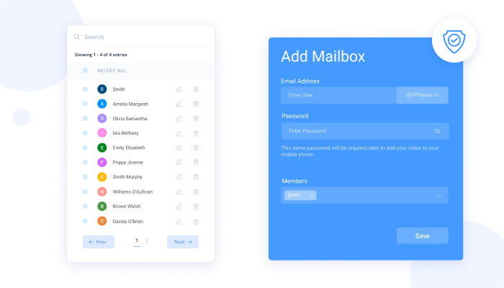Click the Next pagination button
Screen dimensions: 504x288
(x=183, y=242)
